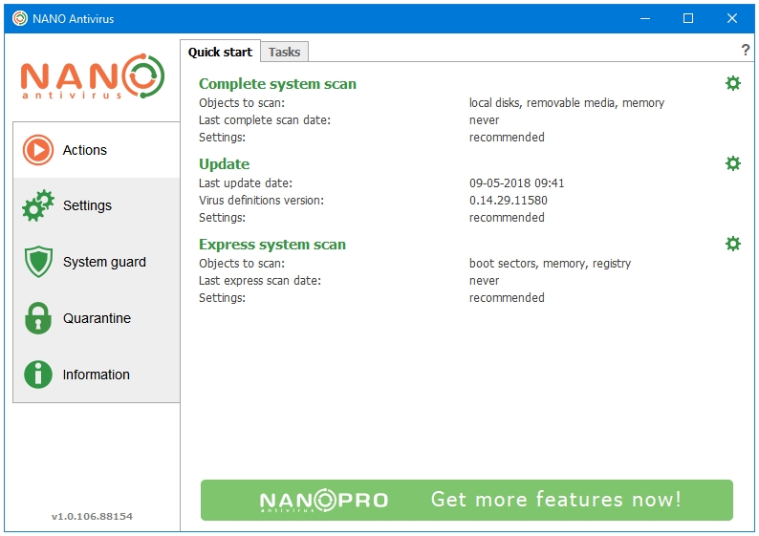The height and width of the screenshot is (536, 759).
Task: Click version text v1.0.106.88154
Action: coord(92,516)
